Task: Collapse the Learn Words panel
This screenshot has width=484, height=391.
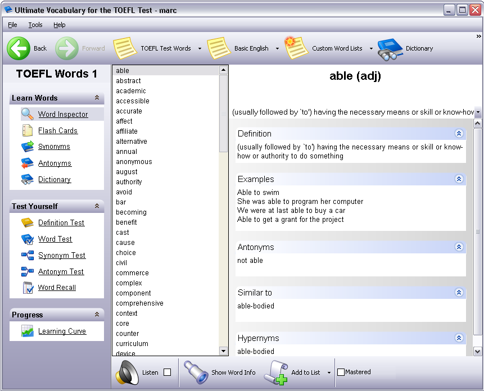Action: 97,97
